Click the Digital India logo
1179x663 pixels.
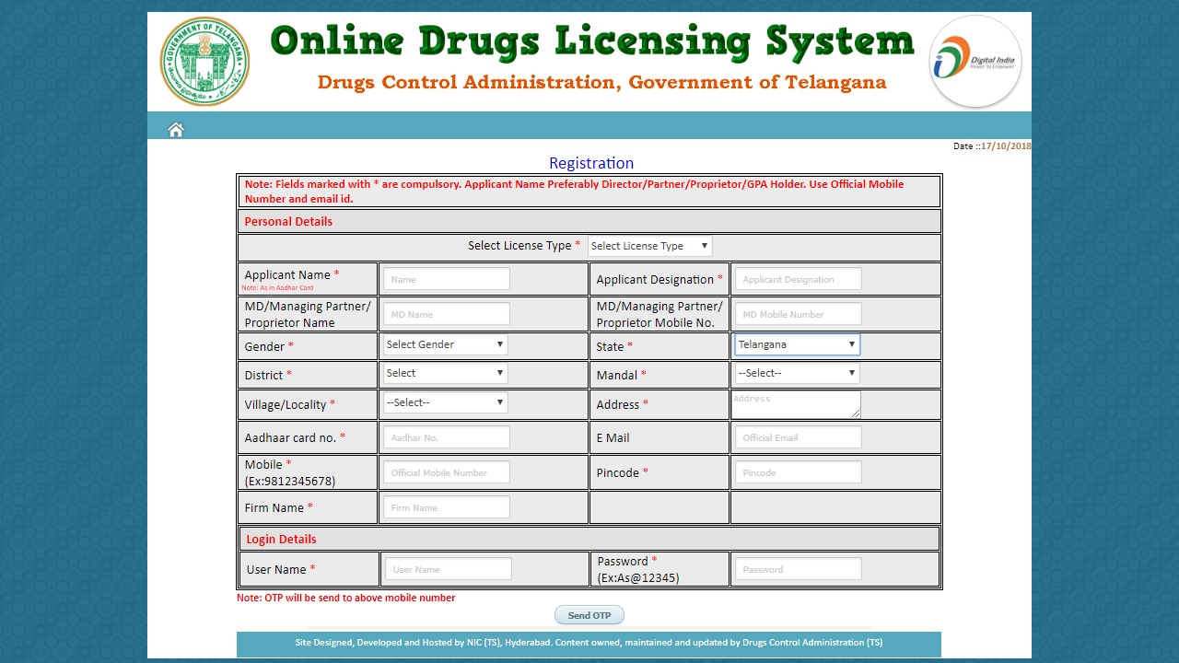coord(974,61)
